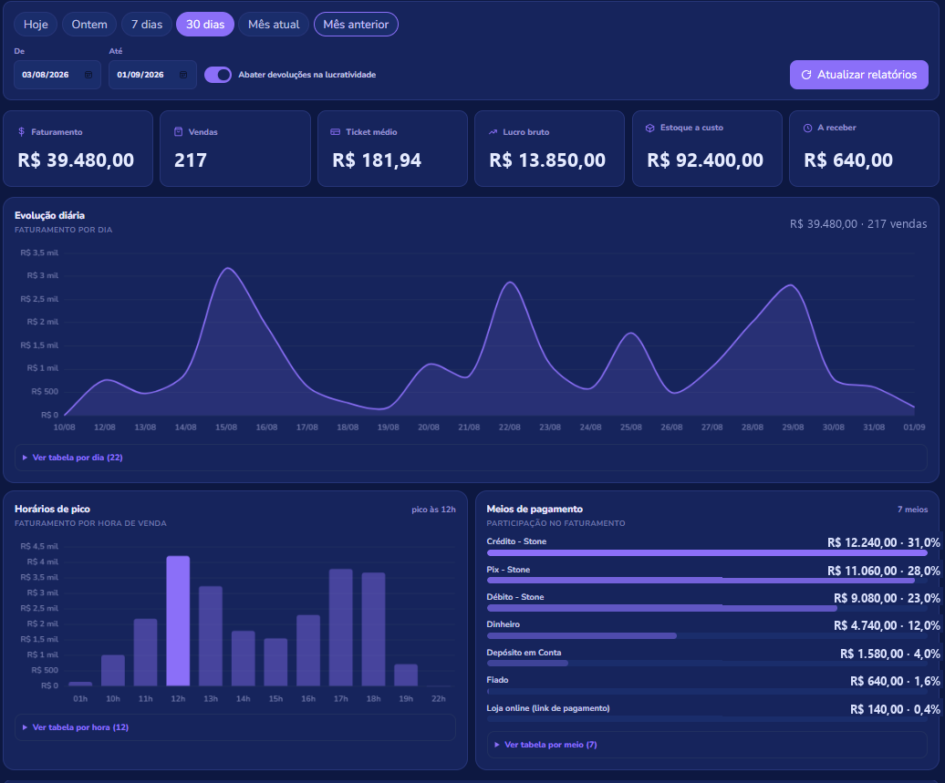Viewport: 945px width, 783px height.
Task: Click the Lucro bruto trend icon
Action: (493, 131)
